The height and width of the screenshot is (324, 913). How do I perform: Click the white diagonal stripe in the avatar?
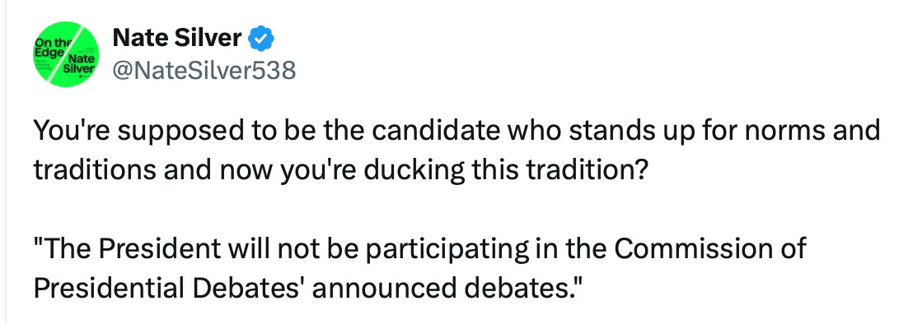tap(66, 54)
